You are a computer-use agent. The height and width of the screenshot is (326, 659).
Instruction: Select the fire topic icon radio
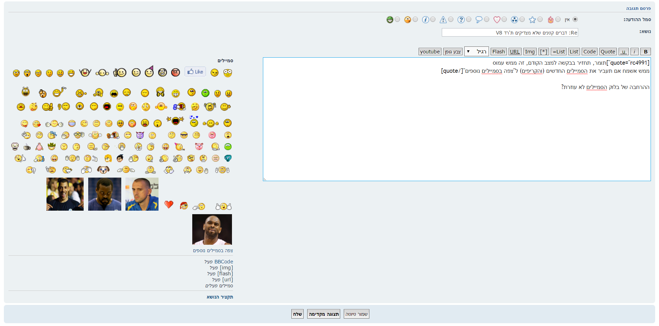point(558,19)
